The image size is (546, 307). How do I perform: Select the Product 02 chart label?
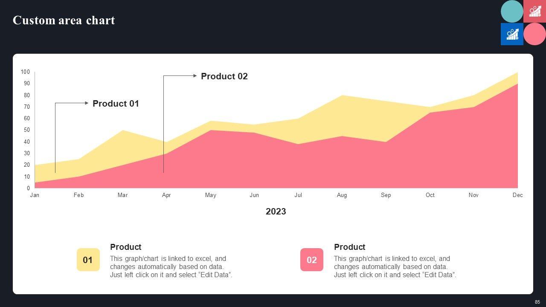click(x=224, y=76)
